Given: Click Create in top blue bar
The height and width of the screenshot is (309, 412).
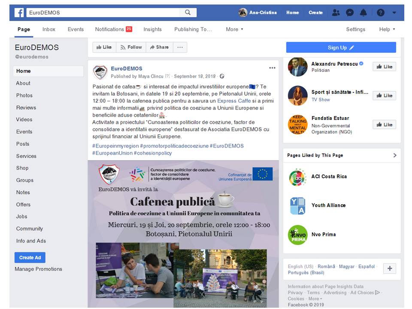Looking at the screenshot, I should click(x=315, y=12).
